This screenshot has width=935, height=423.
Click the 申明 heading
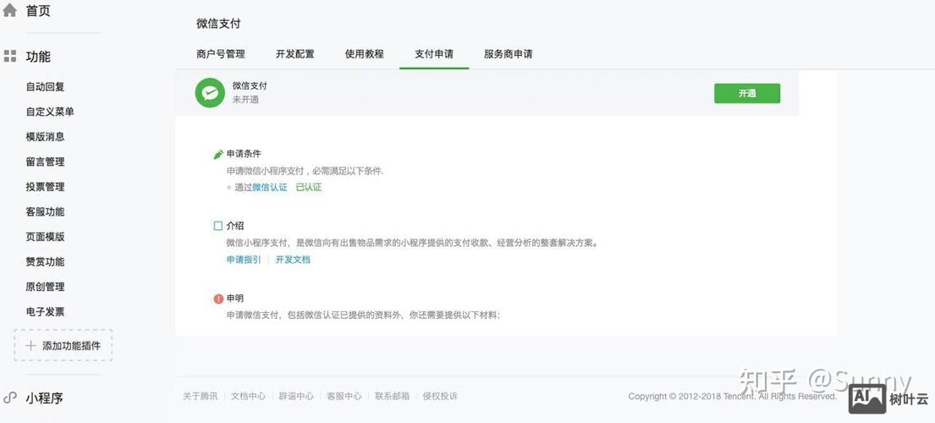click(235, 299)
